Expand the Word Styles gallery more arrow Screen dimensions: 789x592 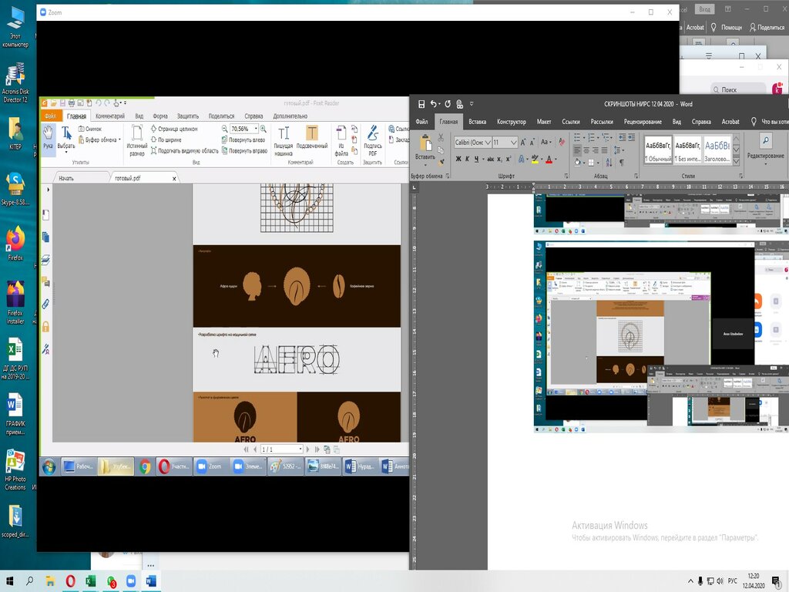[x=736, y=162]
